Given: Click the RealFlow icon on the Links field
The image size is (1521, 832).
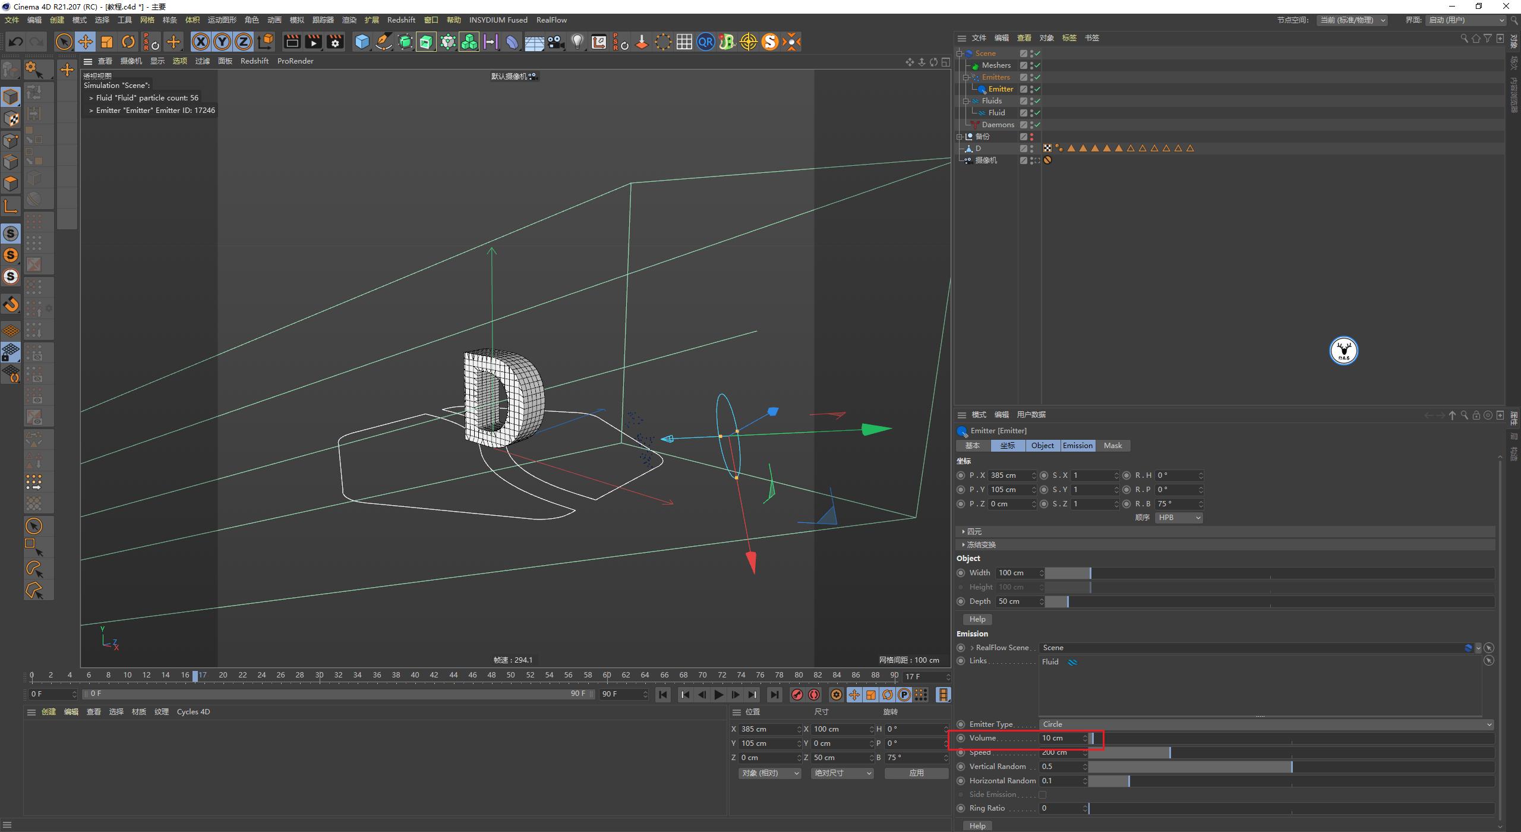Looking at the screenshot, I should [x=1073, y=661].
